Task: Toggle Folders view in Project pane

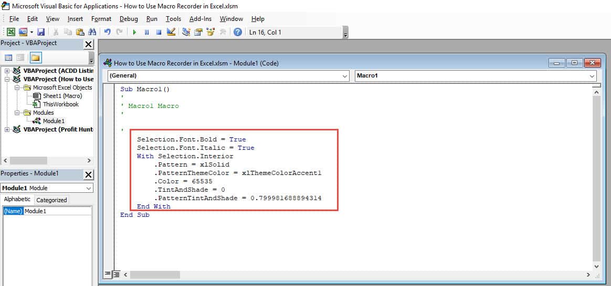Action: [36, 58]
